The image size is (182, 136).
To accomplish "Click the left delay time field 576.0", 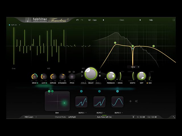I will point(83,83).
